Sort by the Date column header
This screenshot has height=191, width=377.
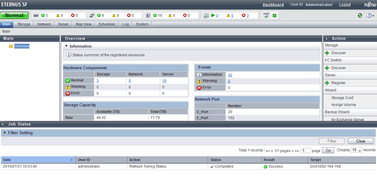click(38, 160)
